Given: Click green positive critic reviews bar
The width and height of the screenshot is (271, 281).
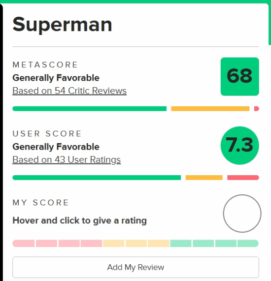Looking at the screenshot, I should pyautogui.click(x=89, y=109).
